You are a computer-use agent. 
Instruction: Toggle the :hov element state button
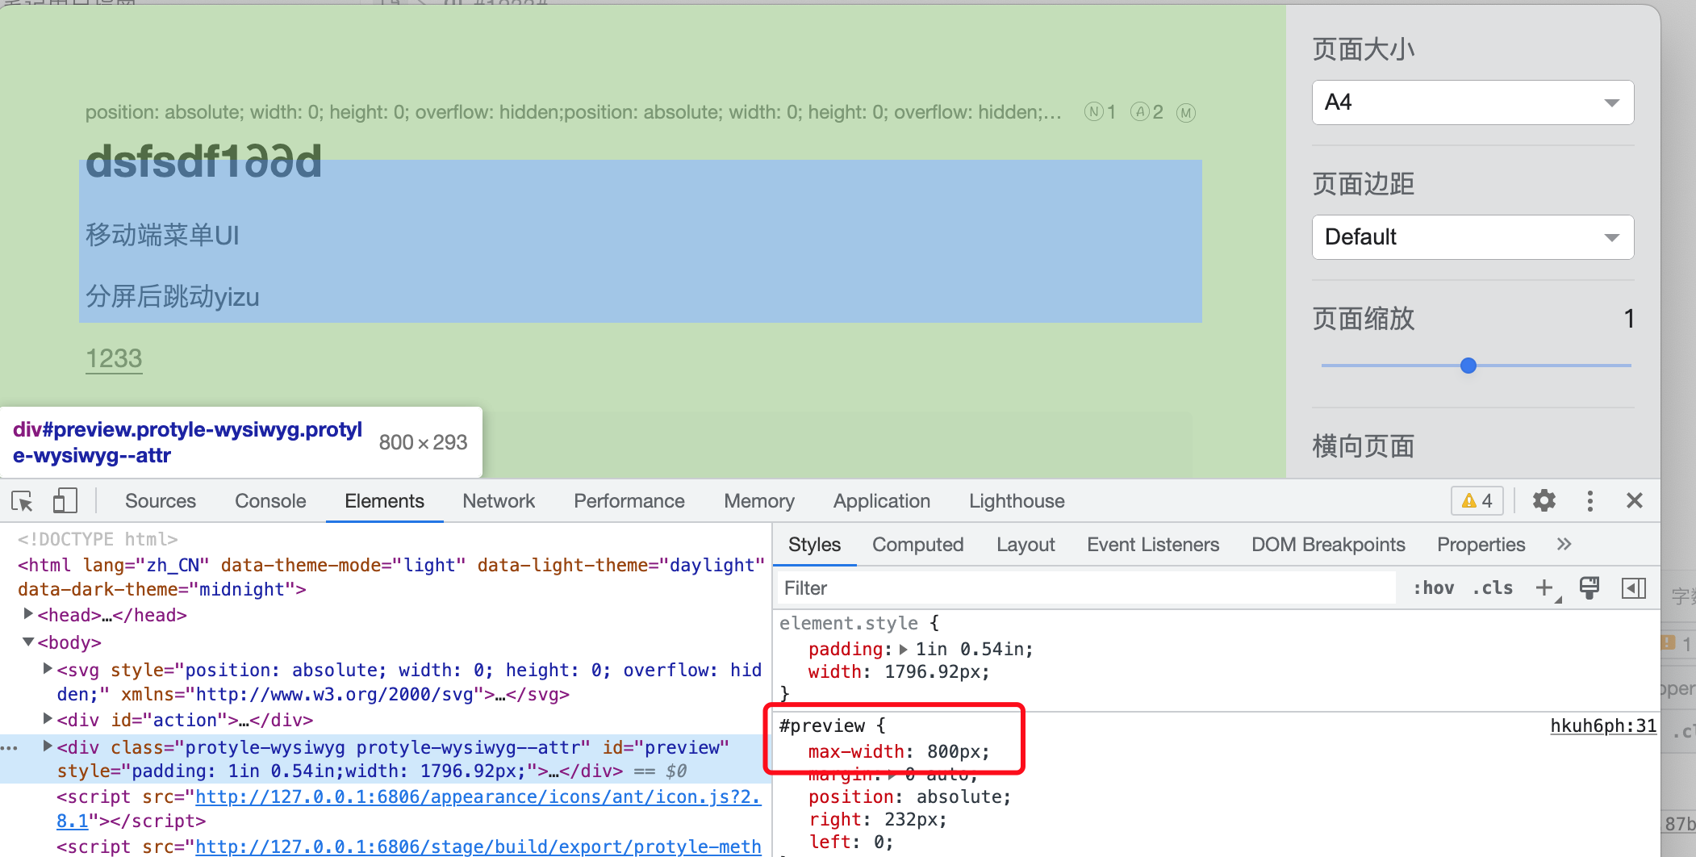point(1434,588)
